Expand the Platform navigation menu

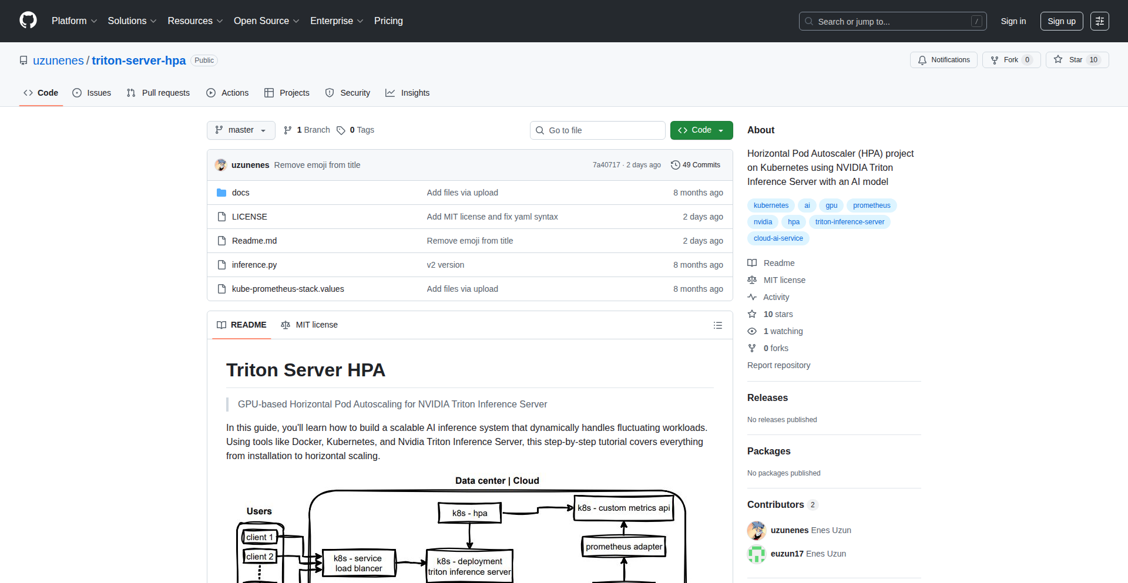74,21
